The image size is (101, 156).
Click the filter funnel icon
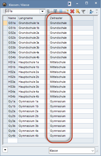(83, 11)
